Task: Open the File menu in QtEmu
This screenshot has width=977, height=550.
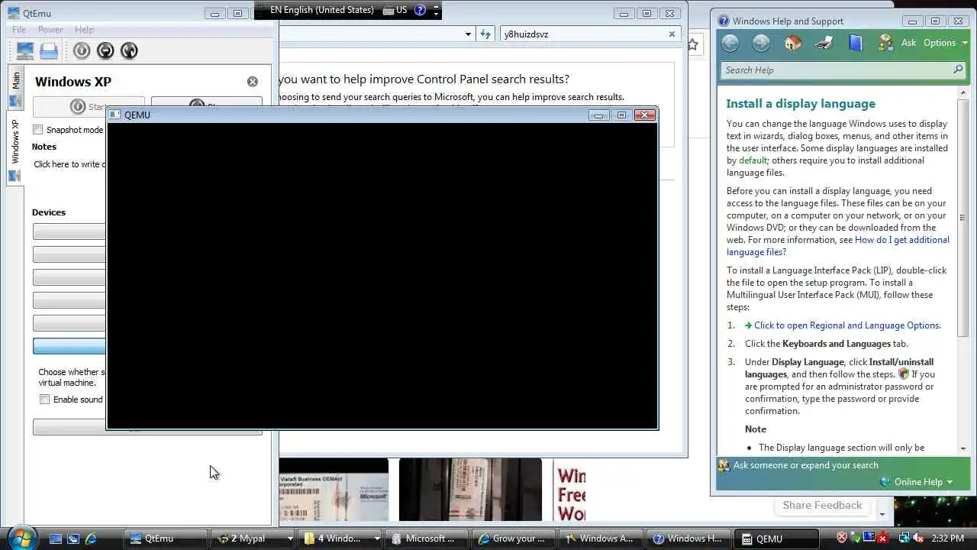Action: [19, 30]
